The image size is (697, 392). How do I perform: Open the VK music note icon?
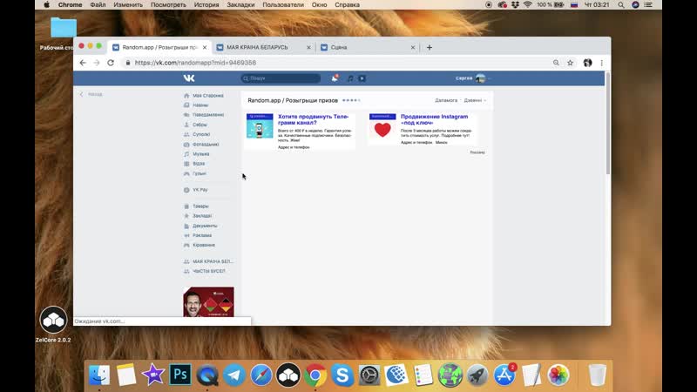[x=350, y=78]
